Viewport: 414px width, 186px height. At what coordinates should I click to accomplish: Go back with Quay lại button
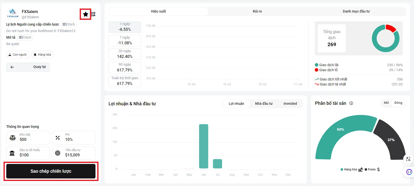(28, 67)
